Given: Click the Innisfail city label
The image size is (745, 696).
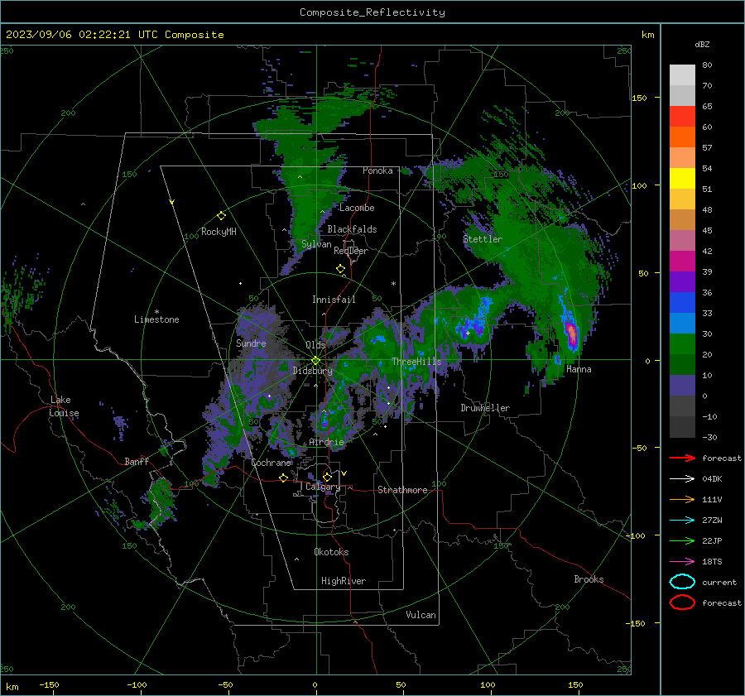Looking at the screenshot, I should (x=334, y=300).
